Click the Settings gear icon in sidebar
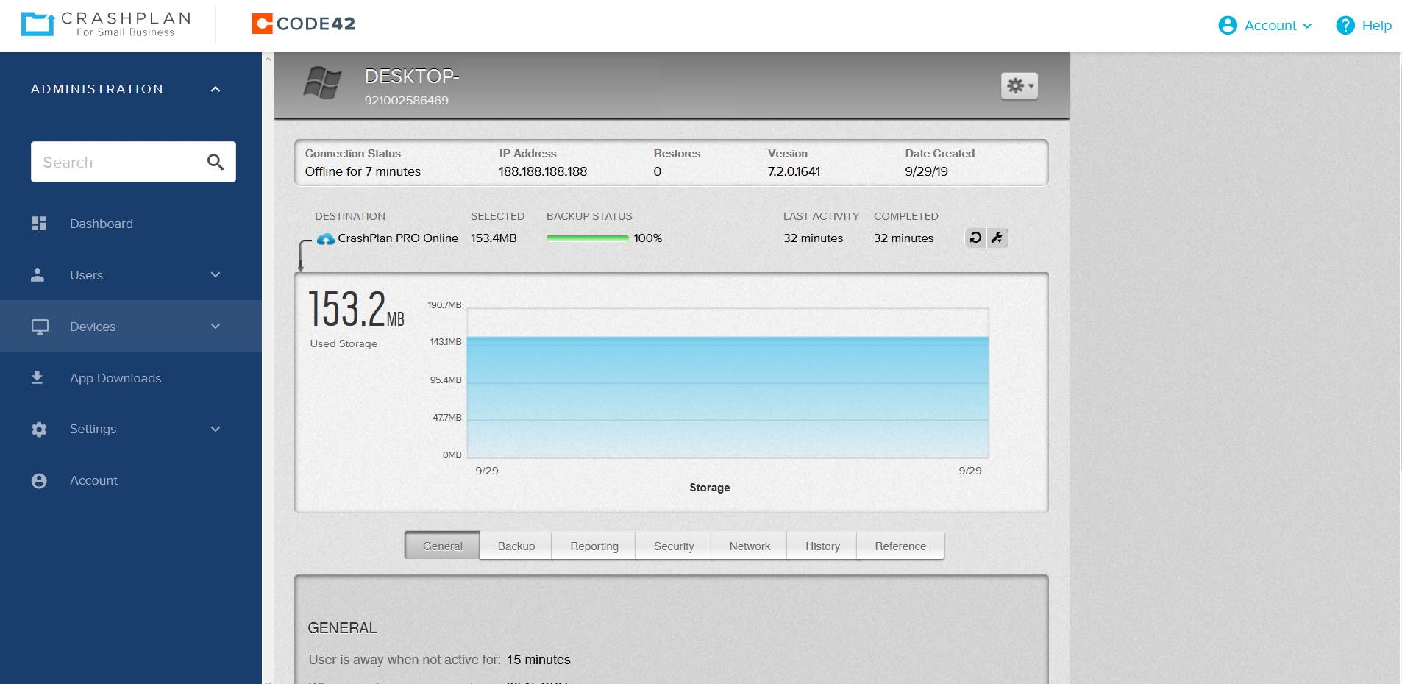This screenshot has width=1402, height=684. tap(38, 429)
